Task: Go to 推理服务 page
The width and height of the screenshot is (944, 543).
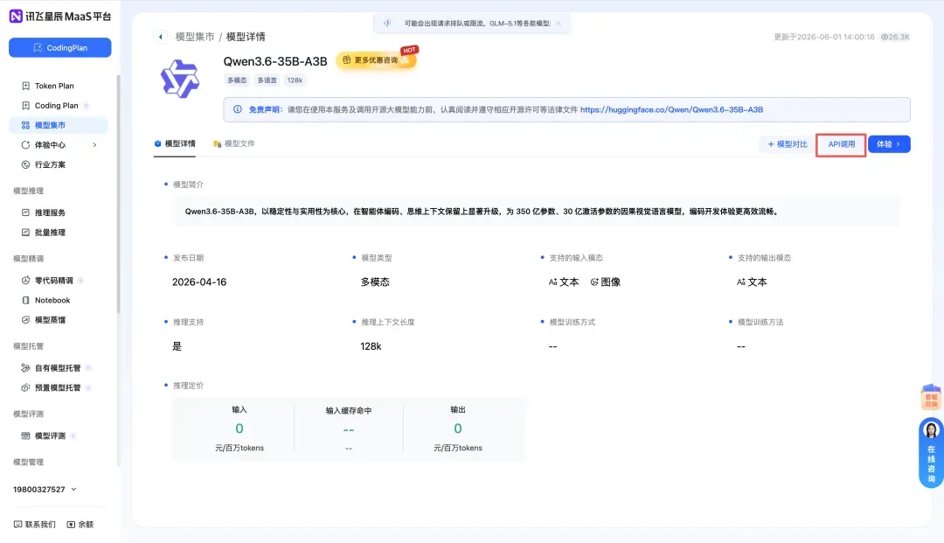Action: tap(44, 212)
